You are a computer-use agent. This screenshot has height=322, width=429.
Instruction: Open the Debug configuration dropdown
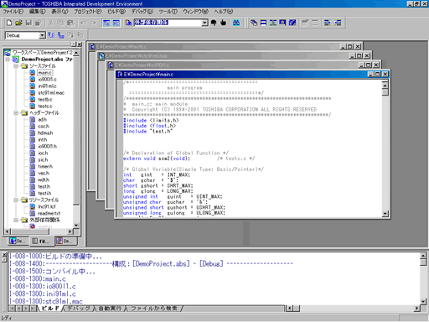[42, 35]
